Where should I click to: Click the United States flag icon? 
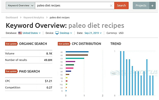click(x=20, y=33)
